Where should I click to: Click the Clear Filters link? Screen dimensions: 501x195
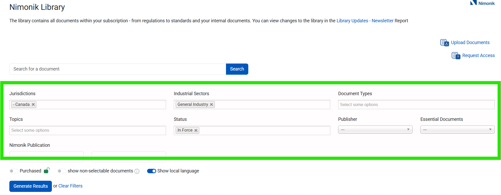[x=70, y=186]
